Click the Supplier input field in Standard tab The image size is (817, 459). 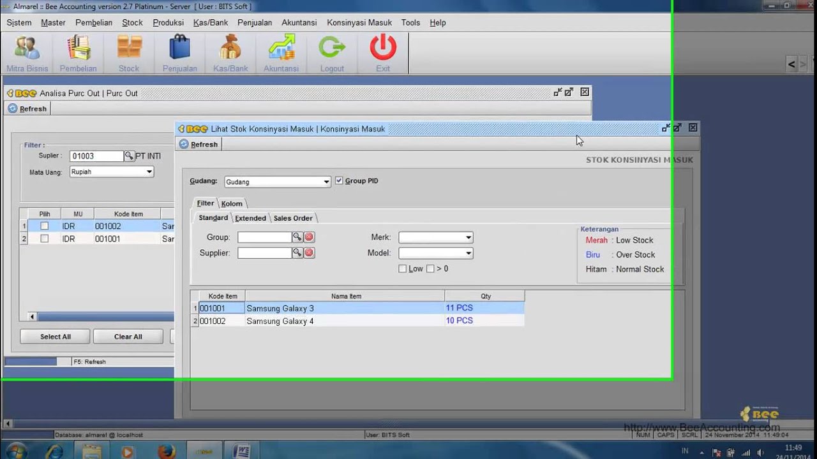tap(264, 253)
